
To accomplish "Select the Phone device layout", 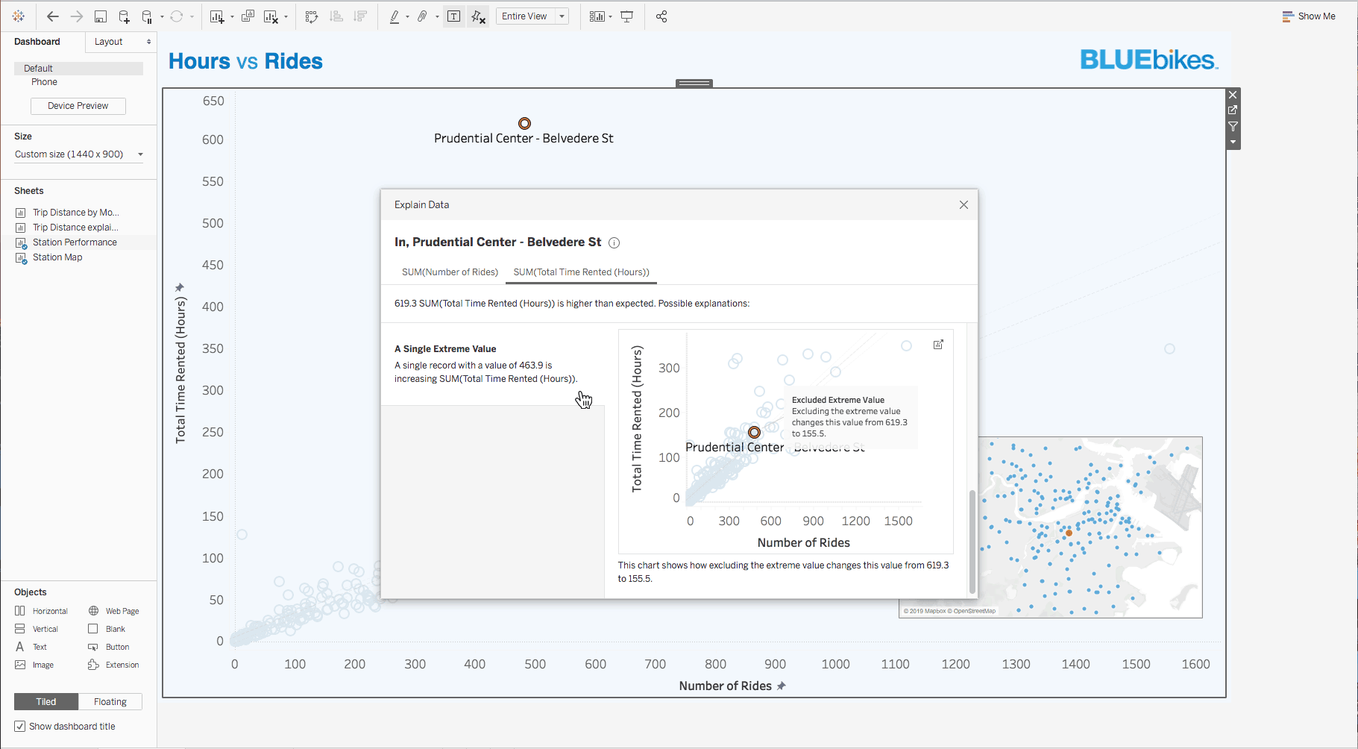I will coord(44,82).
